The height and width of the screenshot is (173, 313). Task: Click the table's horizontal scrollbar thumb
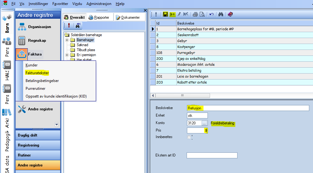(x=183, y=95)
